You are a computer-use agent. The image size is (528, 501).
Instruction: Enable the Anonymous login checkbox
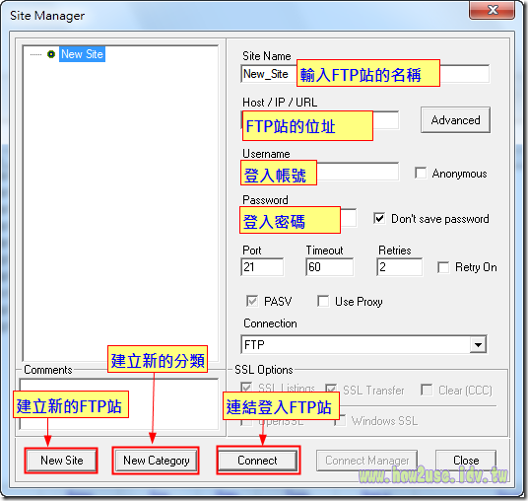[x=421, y=174]
